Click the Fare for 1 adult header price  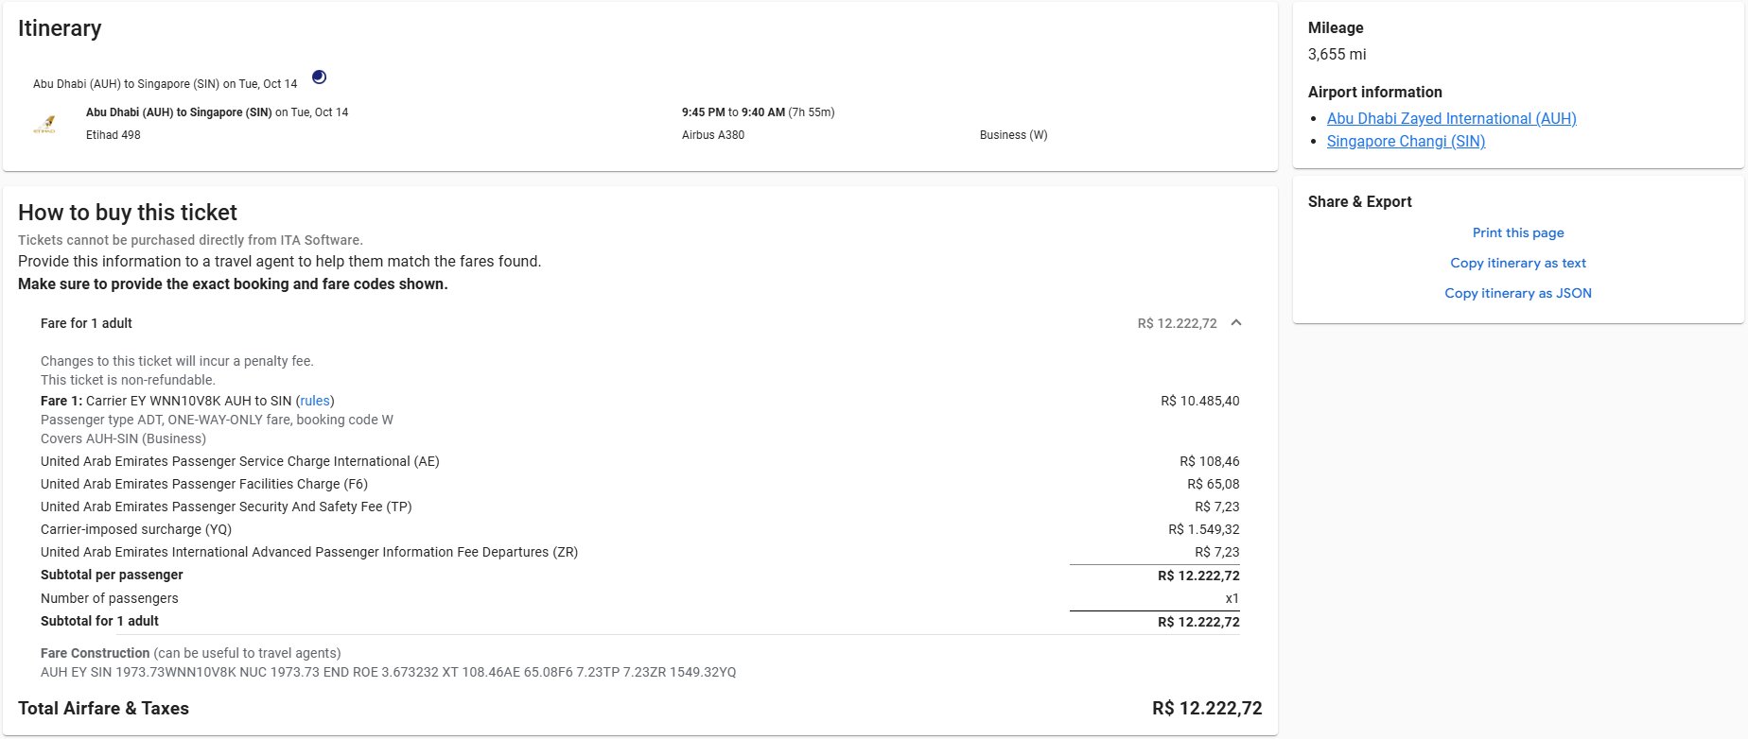pyautogui.click(x=1177, y=323)
